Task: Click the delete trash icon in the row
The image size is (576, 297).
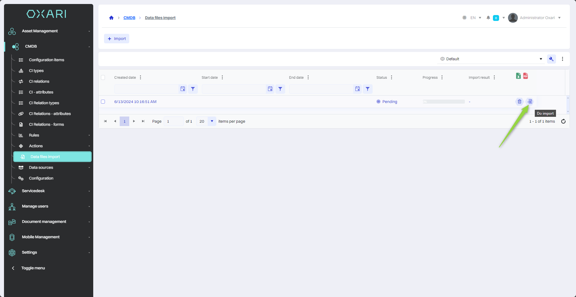Action: (519, 101)
